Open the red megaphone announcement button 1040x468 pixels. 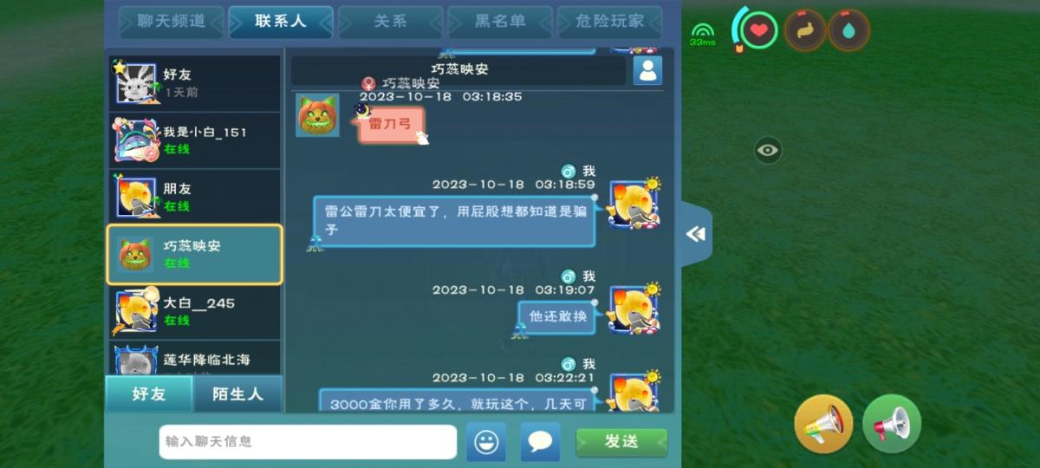pos(892,424)
